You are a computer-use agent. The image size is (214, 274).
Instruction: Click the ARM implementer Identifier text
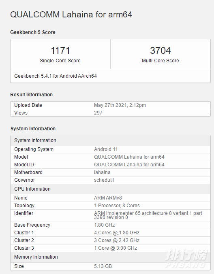(x=148, y=215)
